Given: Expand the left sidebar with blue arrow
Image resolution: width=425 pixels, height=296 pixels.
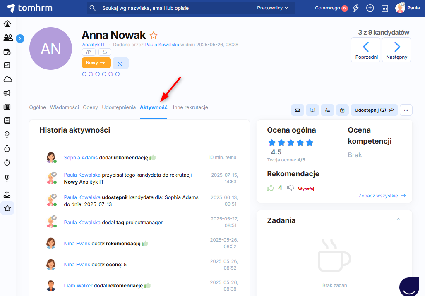Looking at the screenshot, I should click(20, 38).
